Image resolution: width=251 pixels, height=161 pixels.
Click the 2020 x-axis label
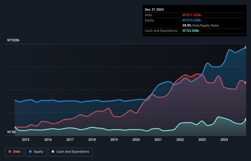[x=136, y=140]
